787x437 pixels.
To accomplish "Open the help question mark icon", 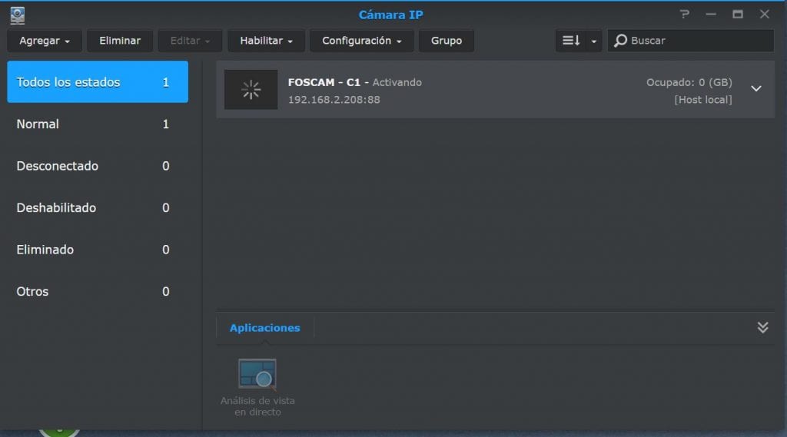I will click(685, 14).
